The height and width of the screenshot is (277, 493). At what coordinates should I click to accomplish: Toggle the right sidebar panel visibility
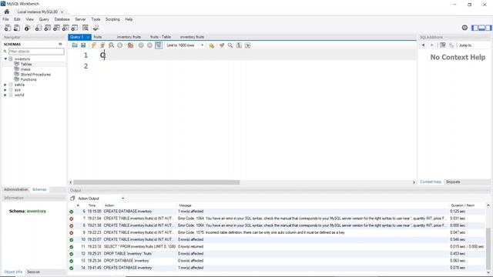(488, 28)
